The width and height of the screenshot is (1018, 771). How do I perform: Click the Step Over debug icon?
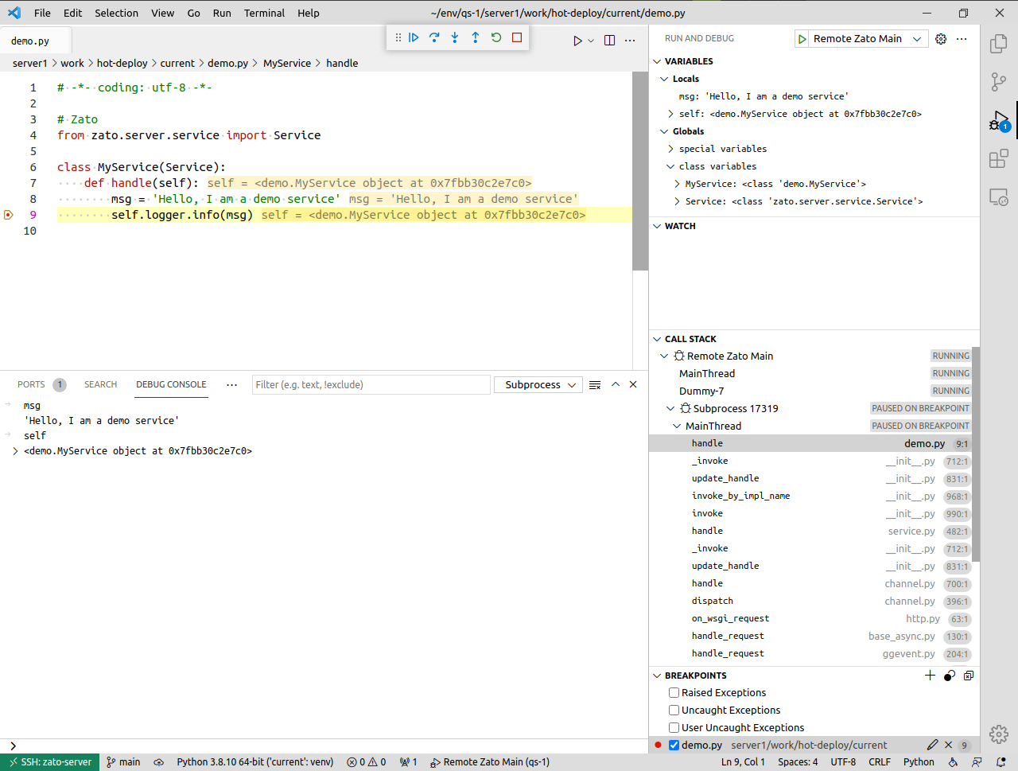pos(434,37)
